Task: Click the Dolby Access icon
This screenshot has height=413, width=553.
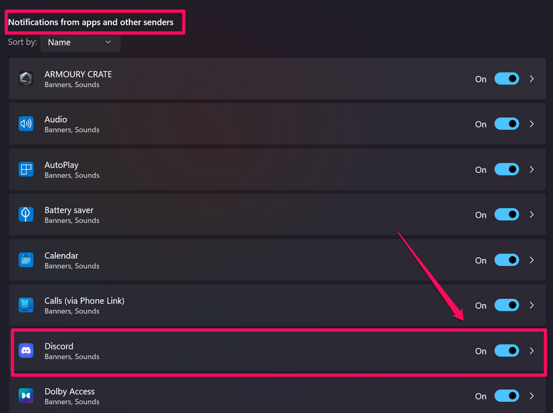Action: [x=26, y=396]
